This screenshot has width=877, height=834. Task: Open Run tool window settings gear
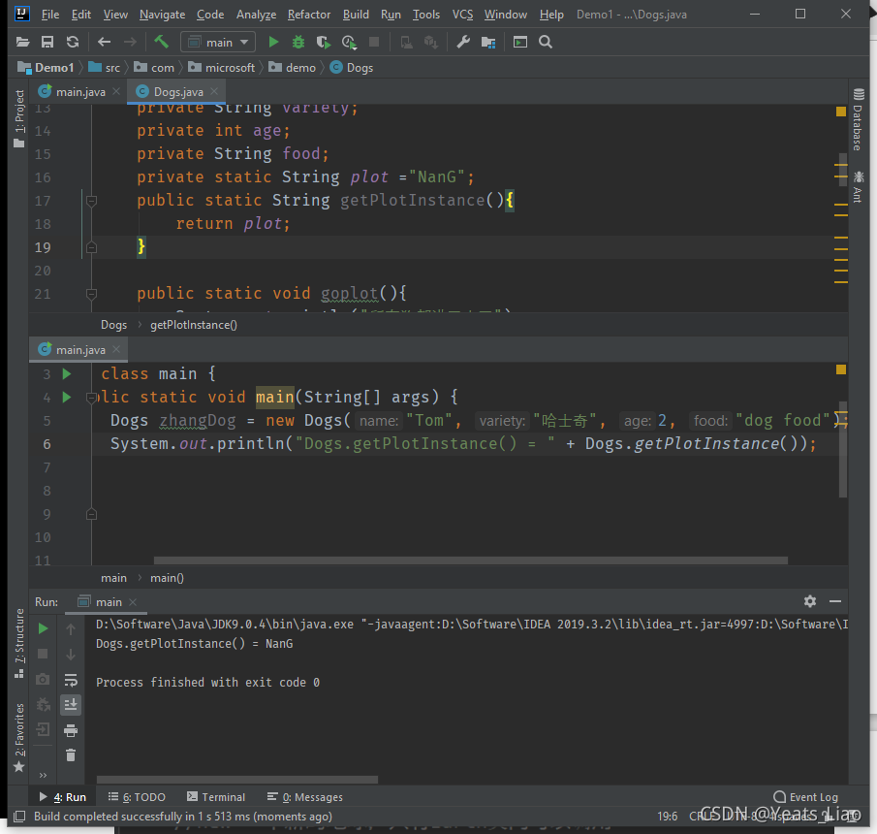(810, 601)
